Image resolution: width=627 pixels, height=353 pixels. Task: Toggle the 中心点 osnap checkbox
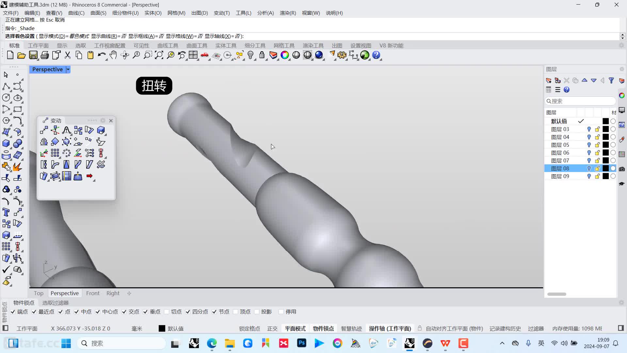98,312
